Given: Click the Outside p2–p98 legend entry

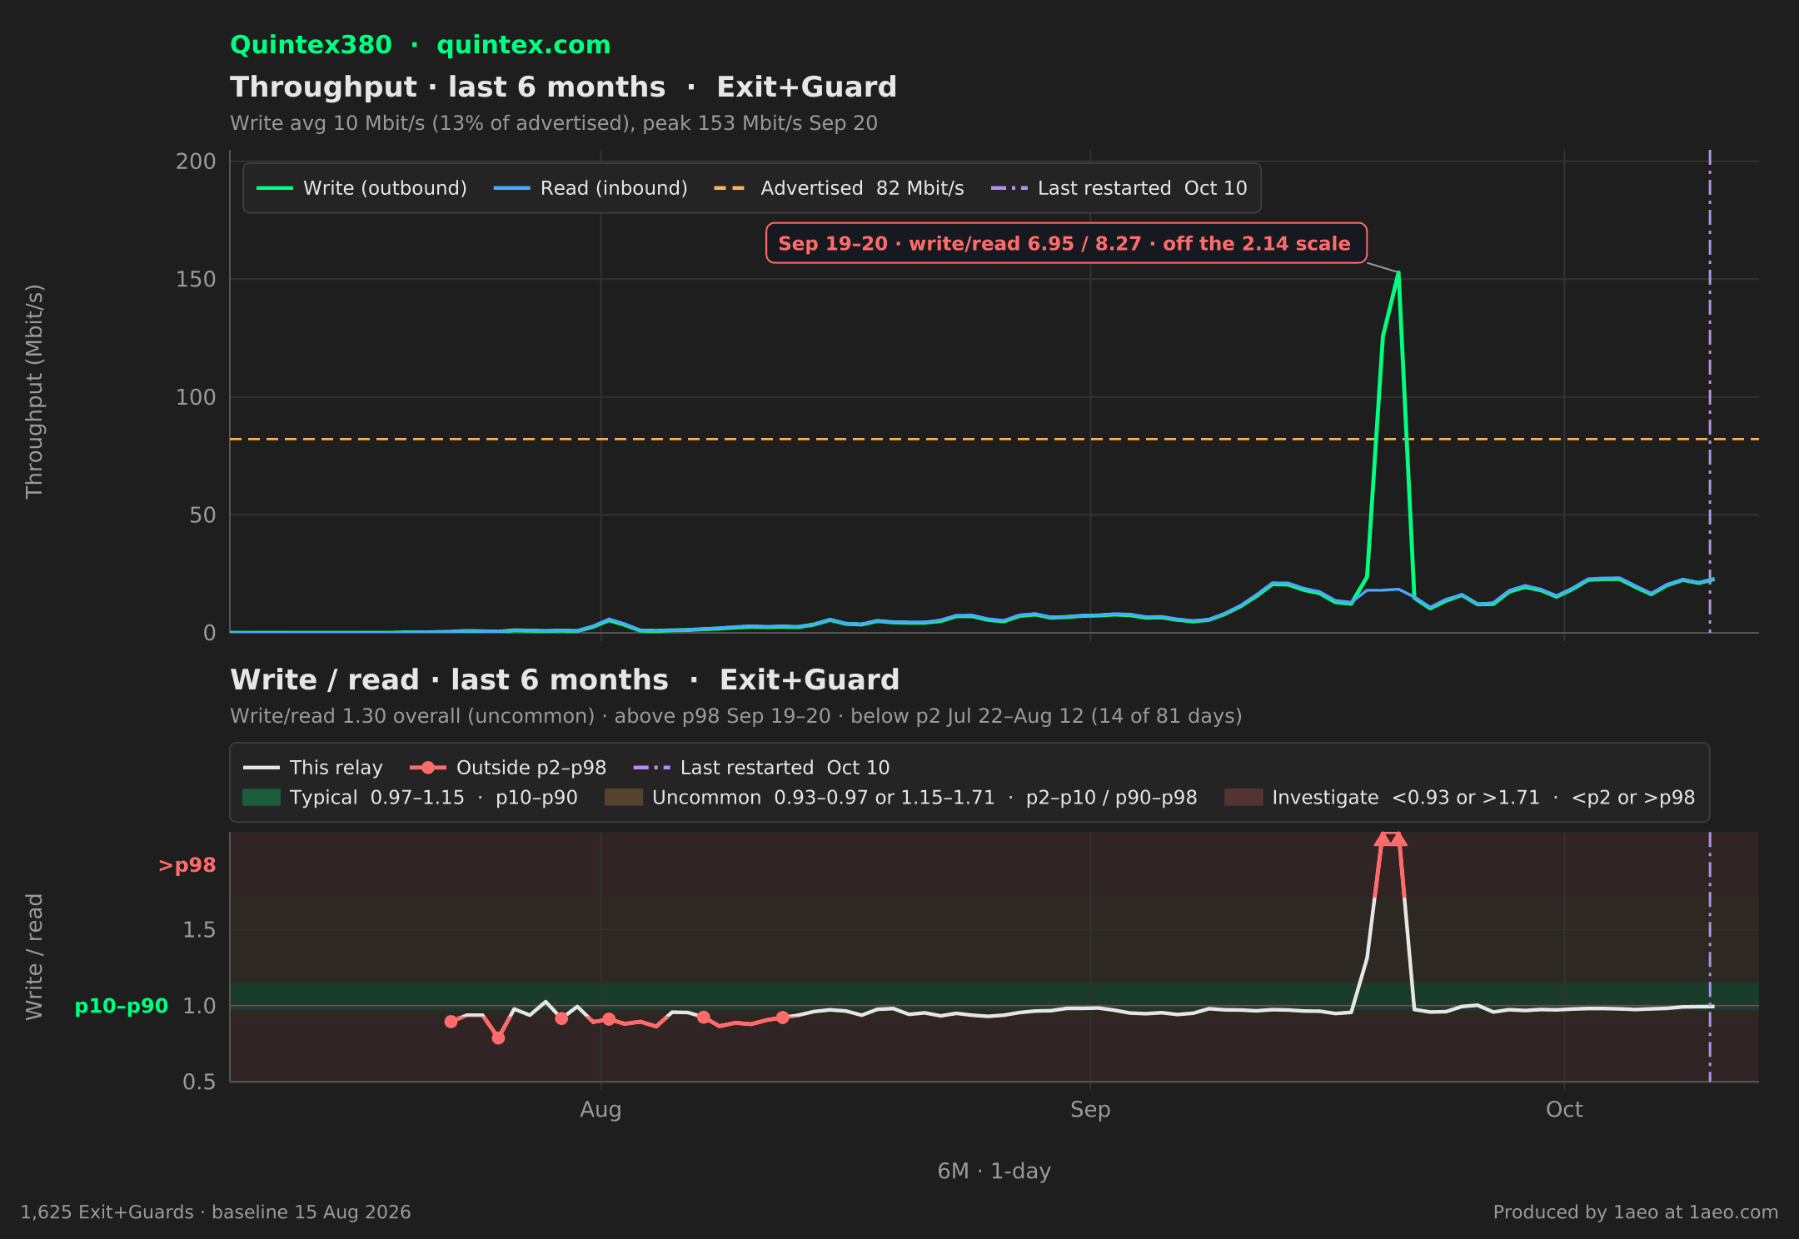Looking at the screenshot, I should click(x=508, y=768).
